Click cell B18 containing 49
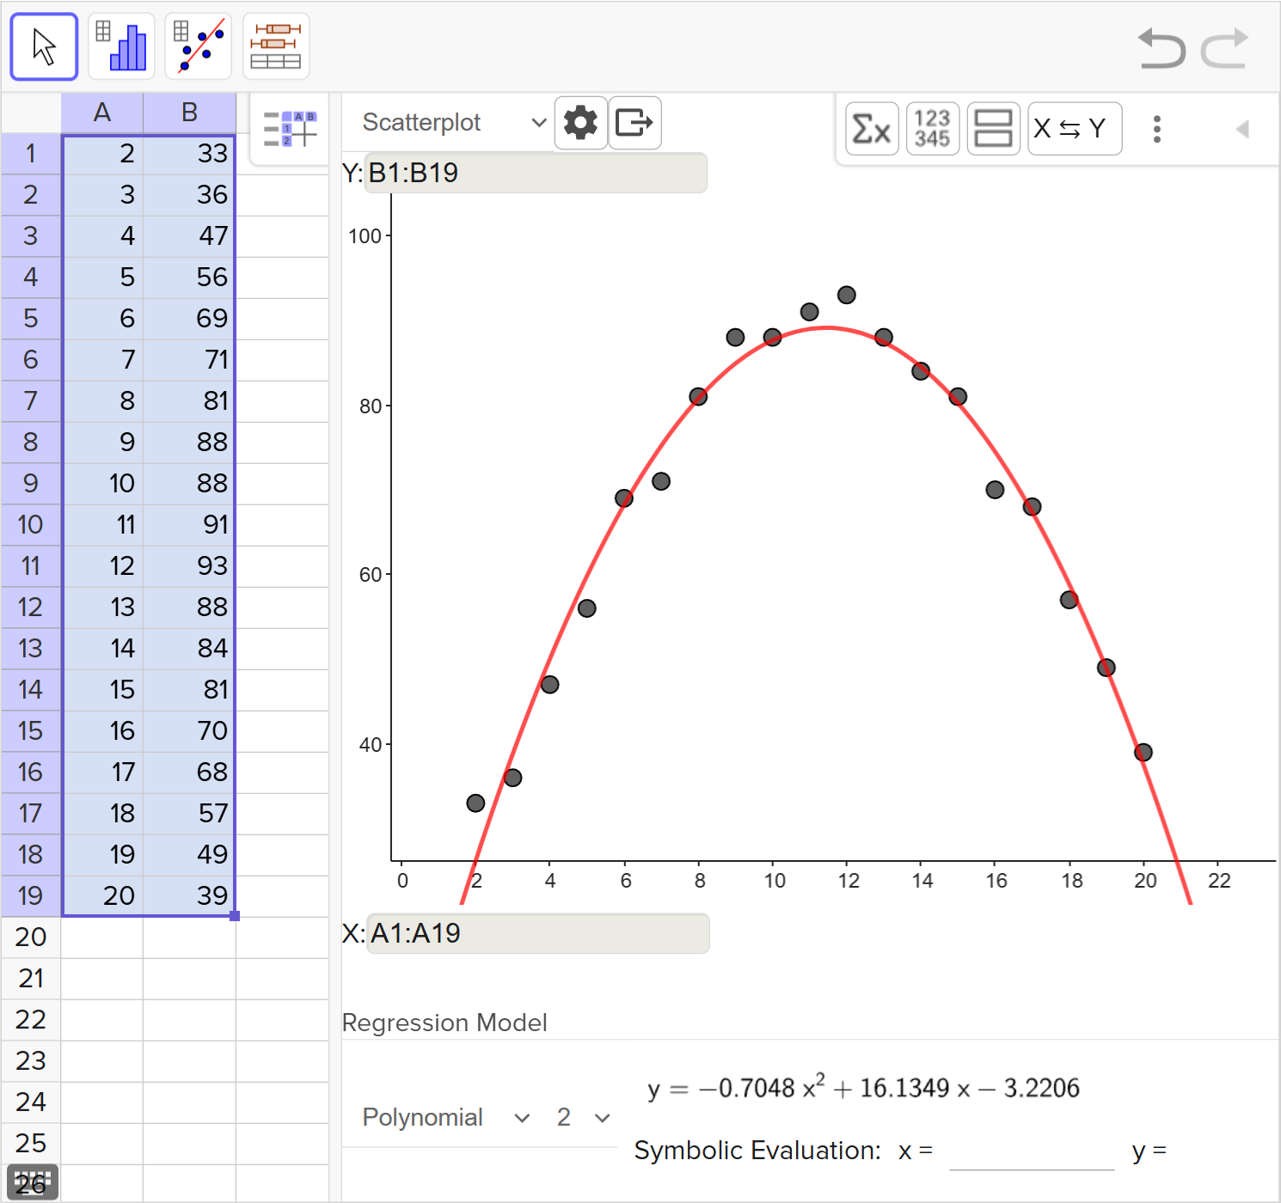1281x1203 pixels. [x=189, y=855]
